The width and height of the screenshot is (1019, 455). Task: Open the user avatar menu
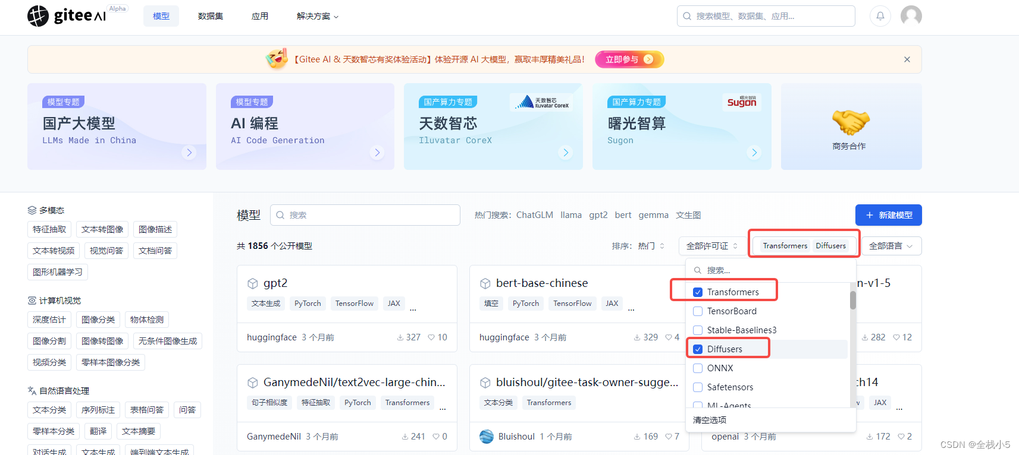911,16
